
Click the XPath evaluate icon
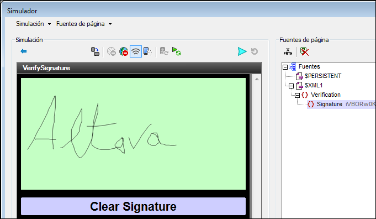pyautogui.click(x=288, y=51)
